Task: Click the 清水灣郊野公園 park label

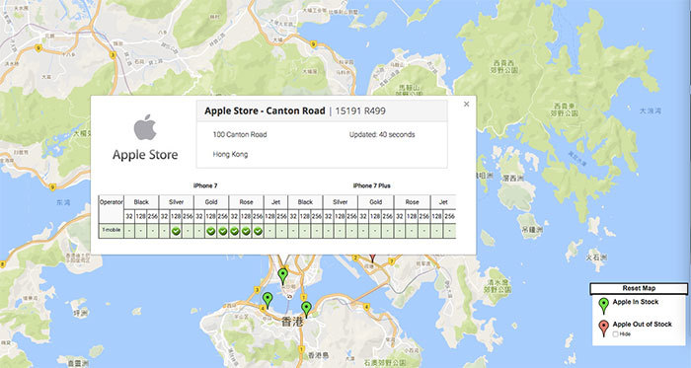Action: 498,286
